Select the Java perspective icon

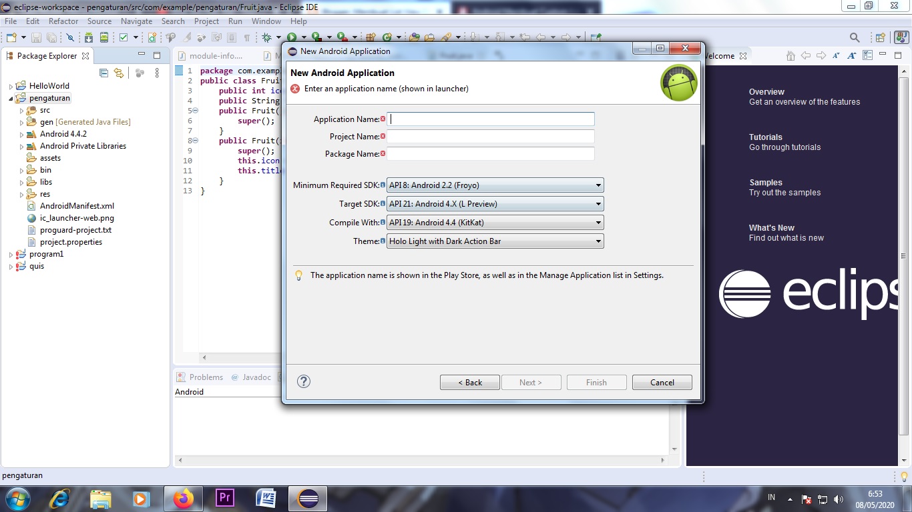[901, 37]
